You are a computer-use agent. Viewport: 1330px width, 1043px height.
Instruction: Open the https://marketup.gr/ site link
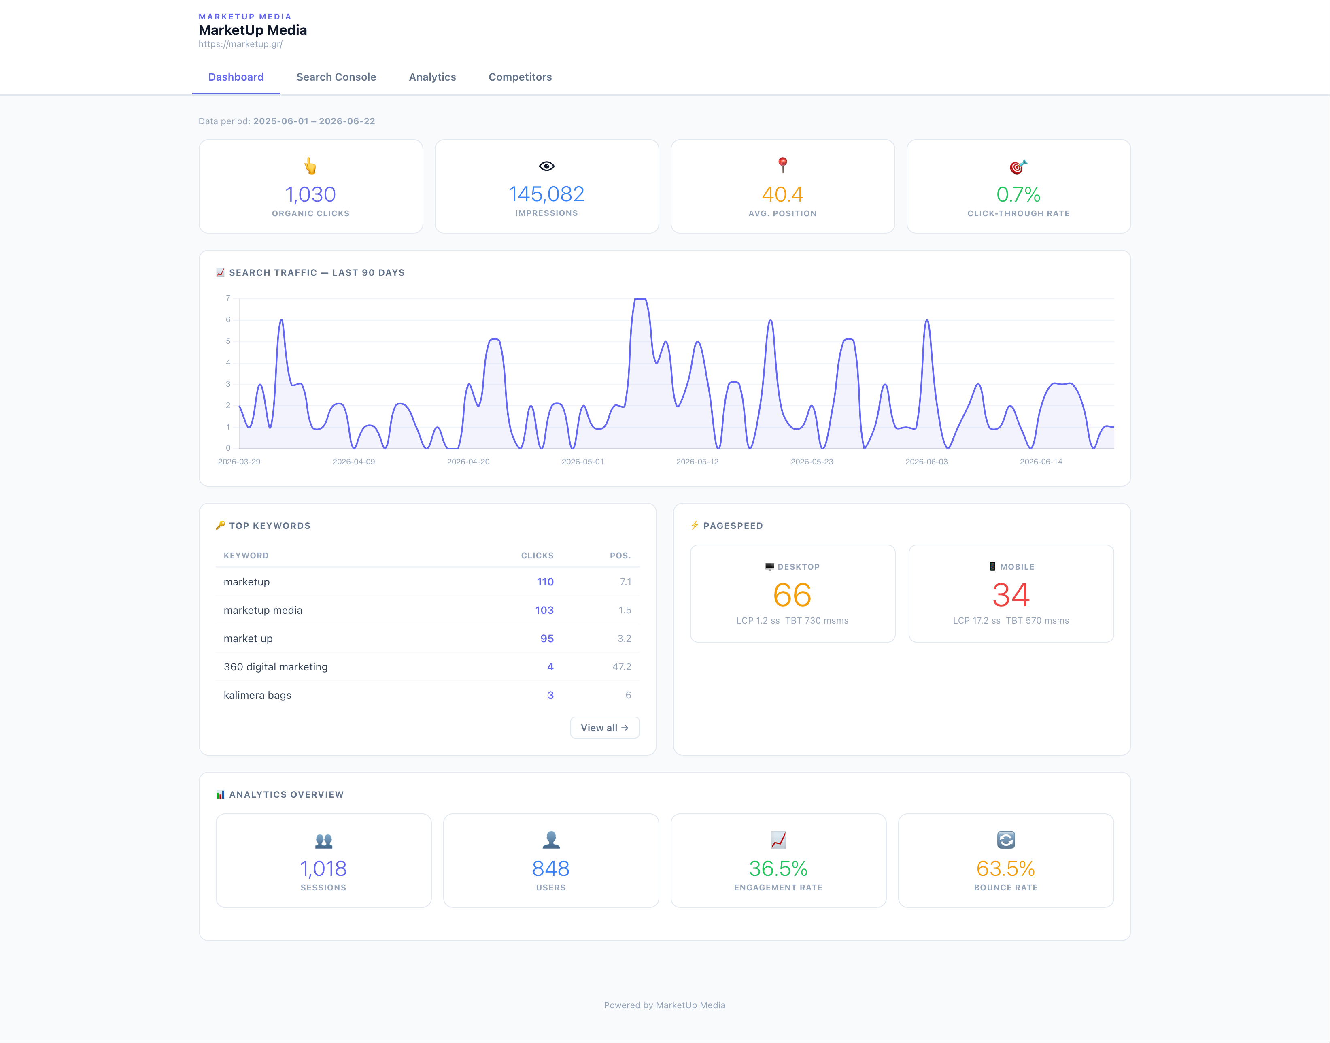click(x=240, y=44)
